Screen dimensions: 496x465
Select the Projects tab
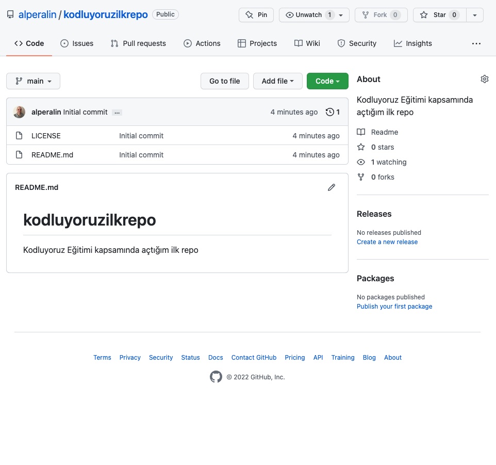tap(257, 43)
